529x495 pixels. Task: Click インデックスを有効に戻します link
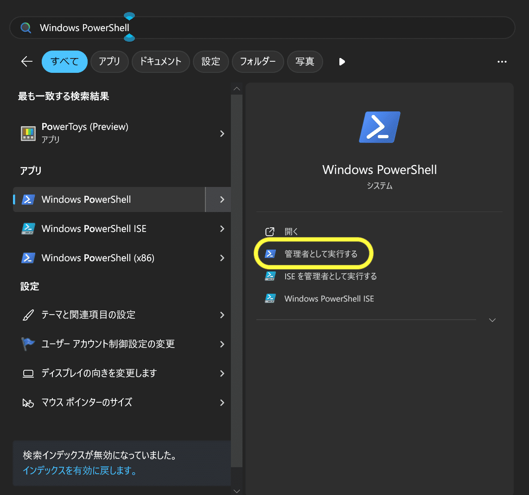(80, 470)
